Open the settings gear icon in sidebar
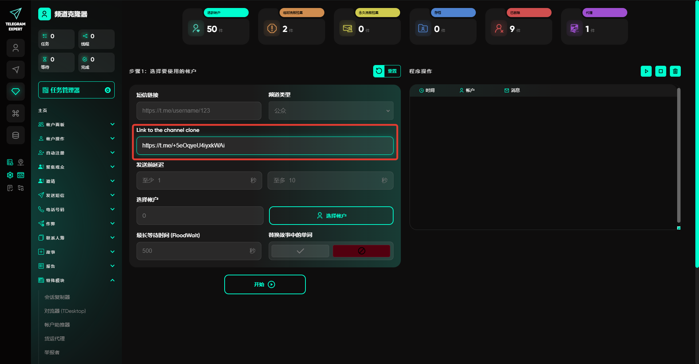This screenshot has width=699, height=364. [10, 175]
